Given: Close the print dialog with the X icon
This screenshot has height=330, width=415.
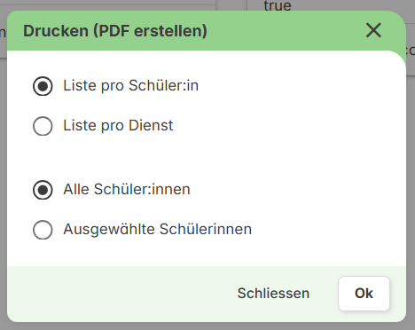Looking at the screenshot, I should 373,30.
